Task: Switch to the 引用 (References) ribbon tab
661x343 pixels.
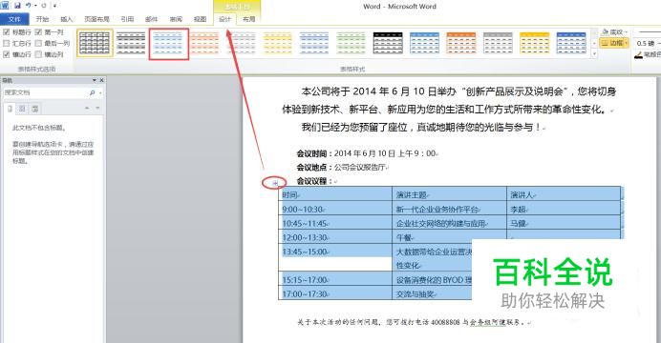Action: point(127,19)
